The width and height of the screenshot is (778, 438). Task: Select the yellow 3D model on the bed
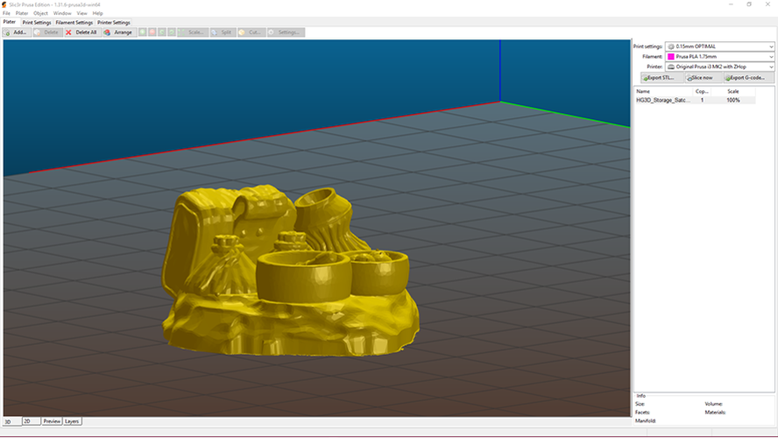(x=290, y=272)
